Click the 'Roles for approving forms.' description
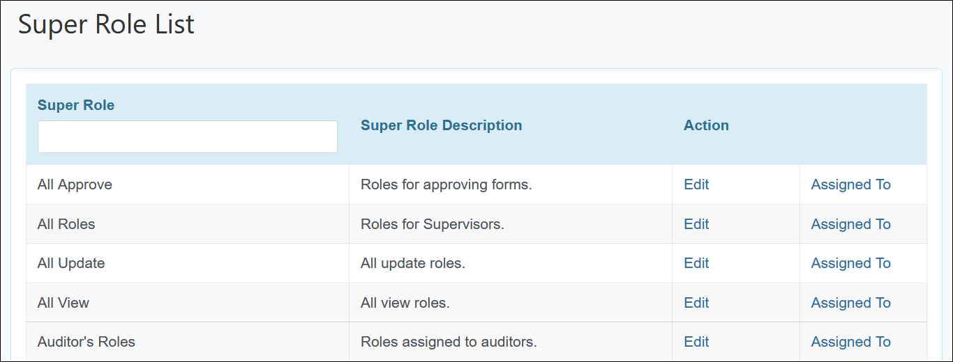The height and width of the screenshot is (362, 953). point(446,184)
